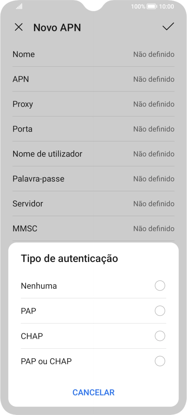Open the Servidor setting
This screenshot has width=187, height=415.
(93, 204)
